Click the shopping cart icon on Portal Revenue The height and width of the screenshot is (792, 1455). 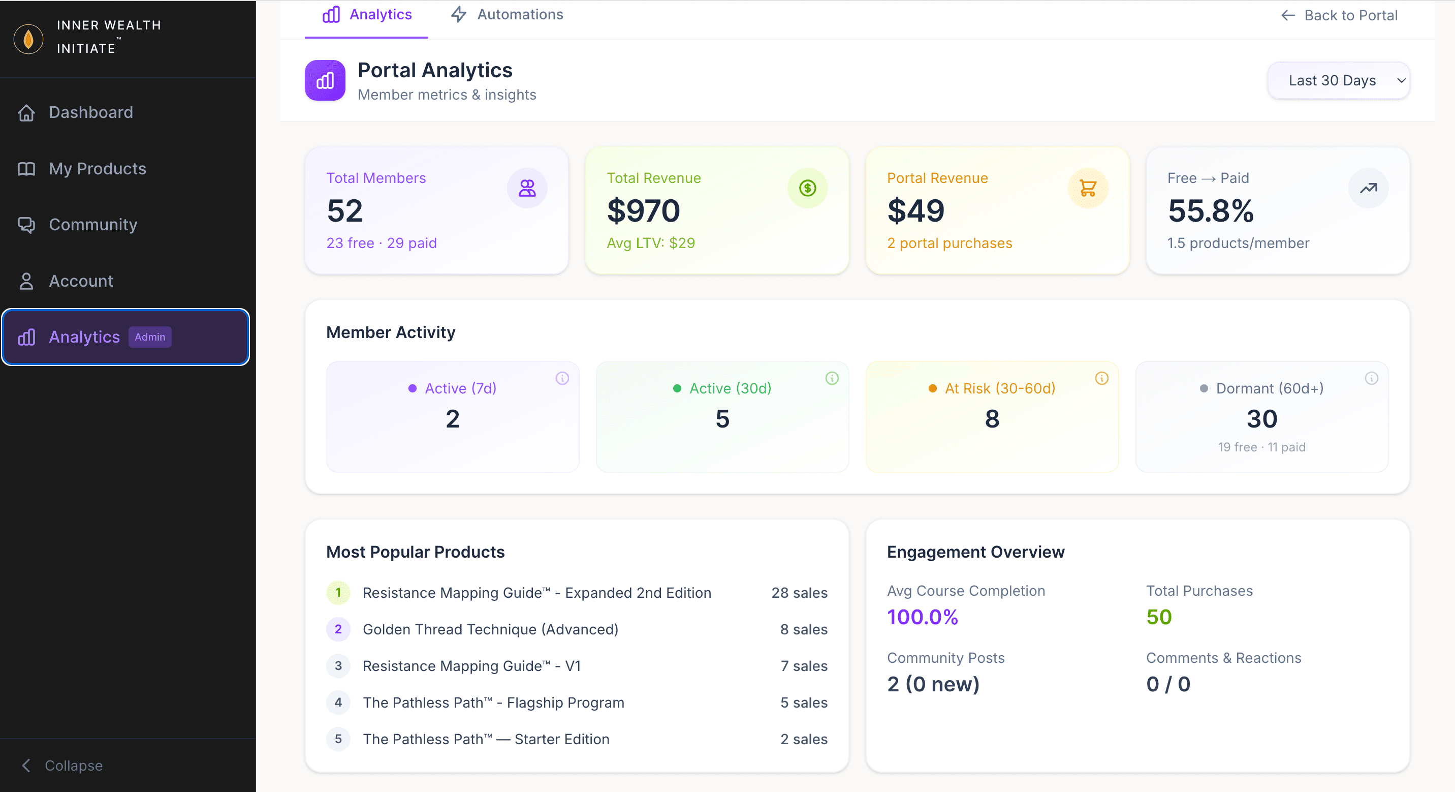tap(1087, 188)
